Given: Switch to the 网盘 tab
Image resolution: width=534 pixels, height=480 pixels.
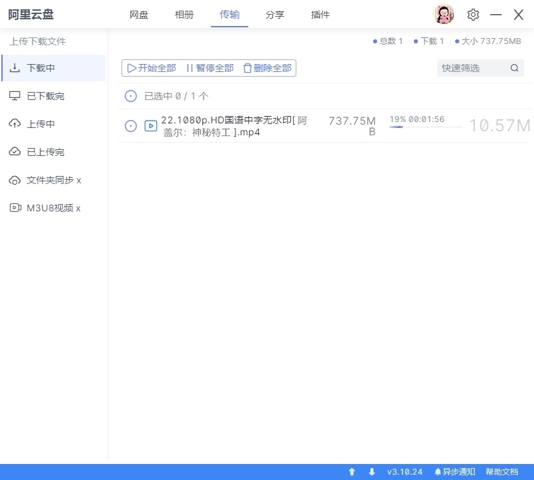Looking at the screenshot, I should [139, 15].
